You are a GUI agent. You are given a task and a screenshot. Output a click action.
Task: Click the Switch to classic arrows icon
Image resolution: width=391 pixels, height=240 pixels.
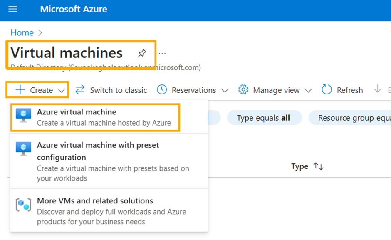coord(80,90)
